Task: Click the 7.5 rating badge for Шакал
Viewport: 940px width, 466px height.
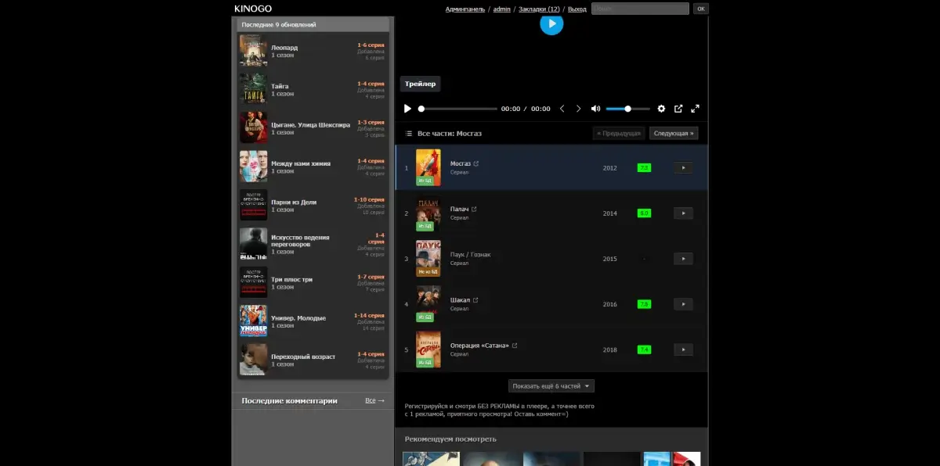Action: tap(645, 303)
